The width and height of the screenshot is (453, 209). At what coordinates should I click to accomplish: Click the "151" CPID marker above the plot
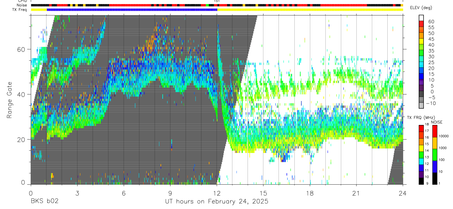pyautogui.click(x=217, y=1)
